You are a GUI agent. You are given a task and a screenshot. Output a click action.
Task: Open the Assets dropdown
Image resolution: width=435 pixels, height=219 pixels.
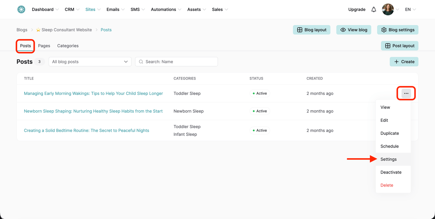point(197,10)
